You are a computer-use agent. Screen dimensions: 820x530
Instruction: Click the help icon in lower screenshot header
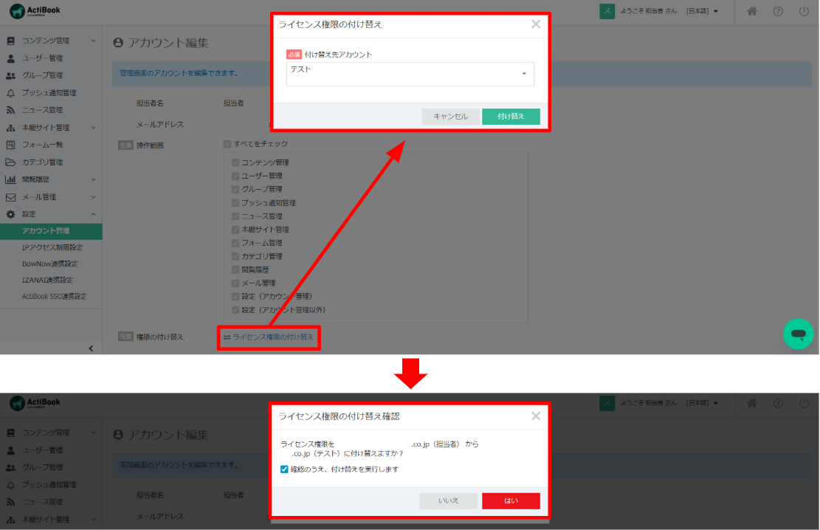click(x=778, y=403)
